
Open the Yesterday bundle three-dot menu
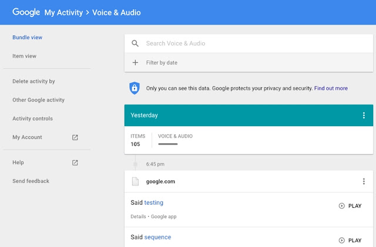[x=364, y=115]
